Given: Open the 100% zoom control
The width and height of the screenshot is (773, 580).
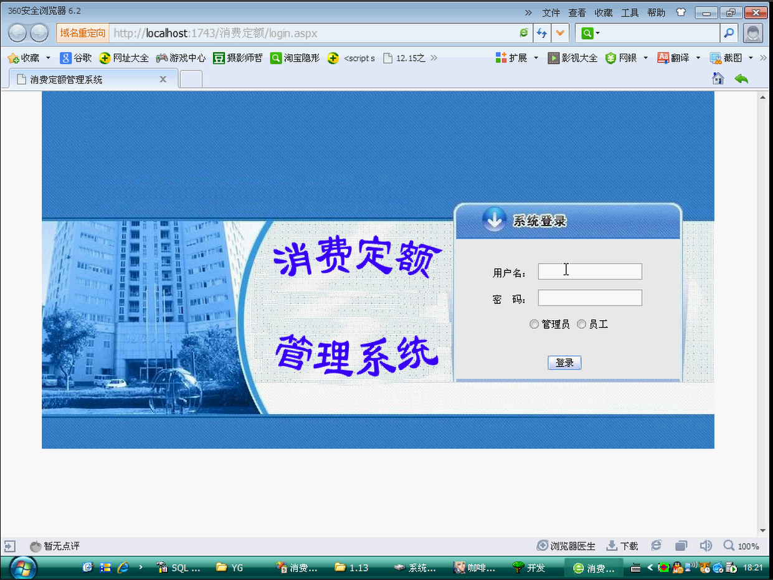Looking at the screenshot, I should (741, 546).
